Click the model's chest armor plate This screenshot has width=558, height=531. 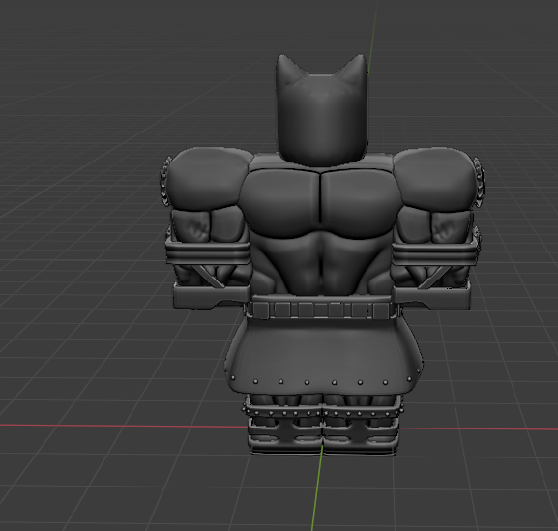(320, 203)
